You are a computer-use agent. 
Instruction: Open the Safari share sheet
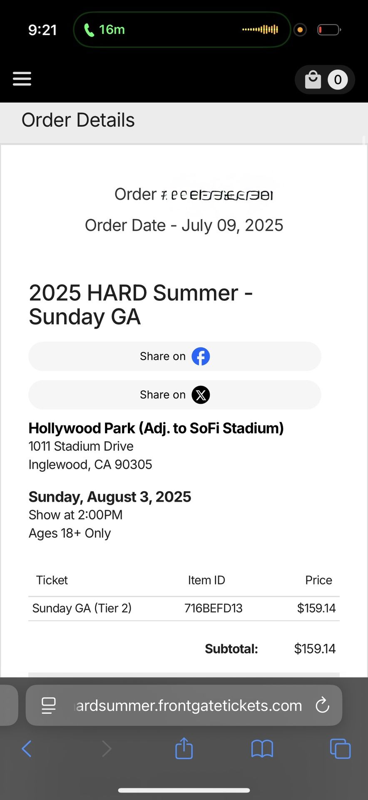pos(184,748)
